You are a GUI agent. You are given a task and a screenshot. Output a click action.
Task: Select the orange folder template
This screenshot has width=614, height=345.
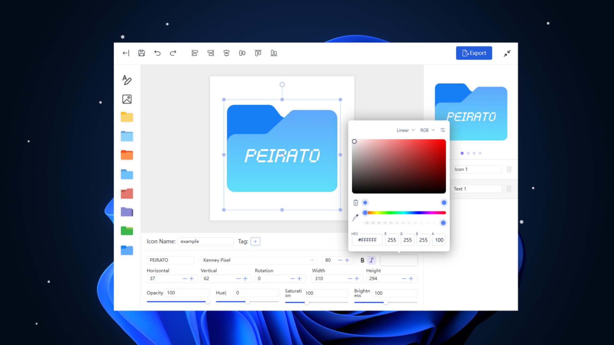point(127,155)
